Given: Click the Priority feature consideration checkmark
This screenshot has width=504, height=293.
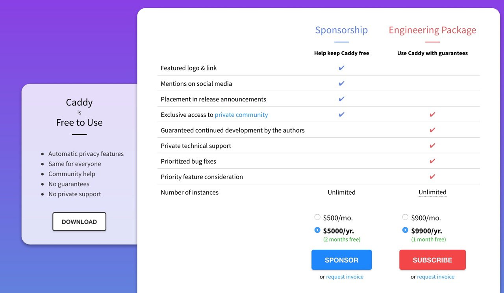Looking at the screenshot, I should [x=432, y=177].
